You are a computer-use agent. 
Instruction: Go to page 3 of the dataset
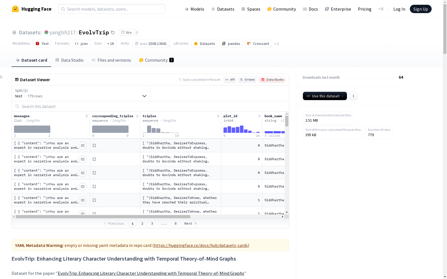pos(152,223)
